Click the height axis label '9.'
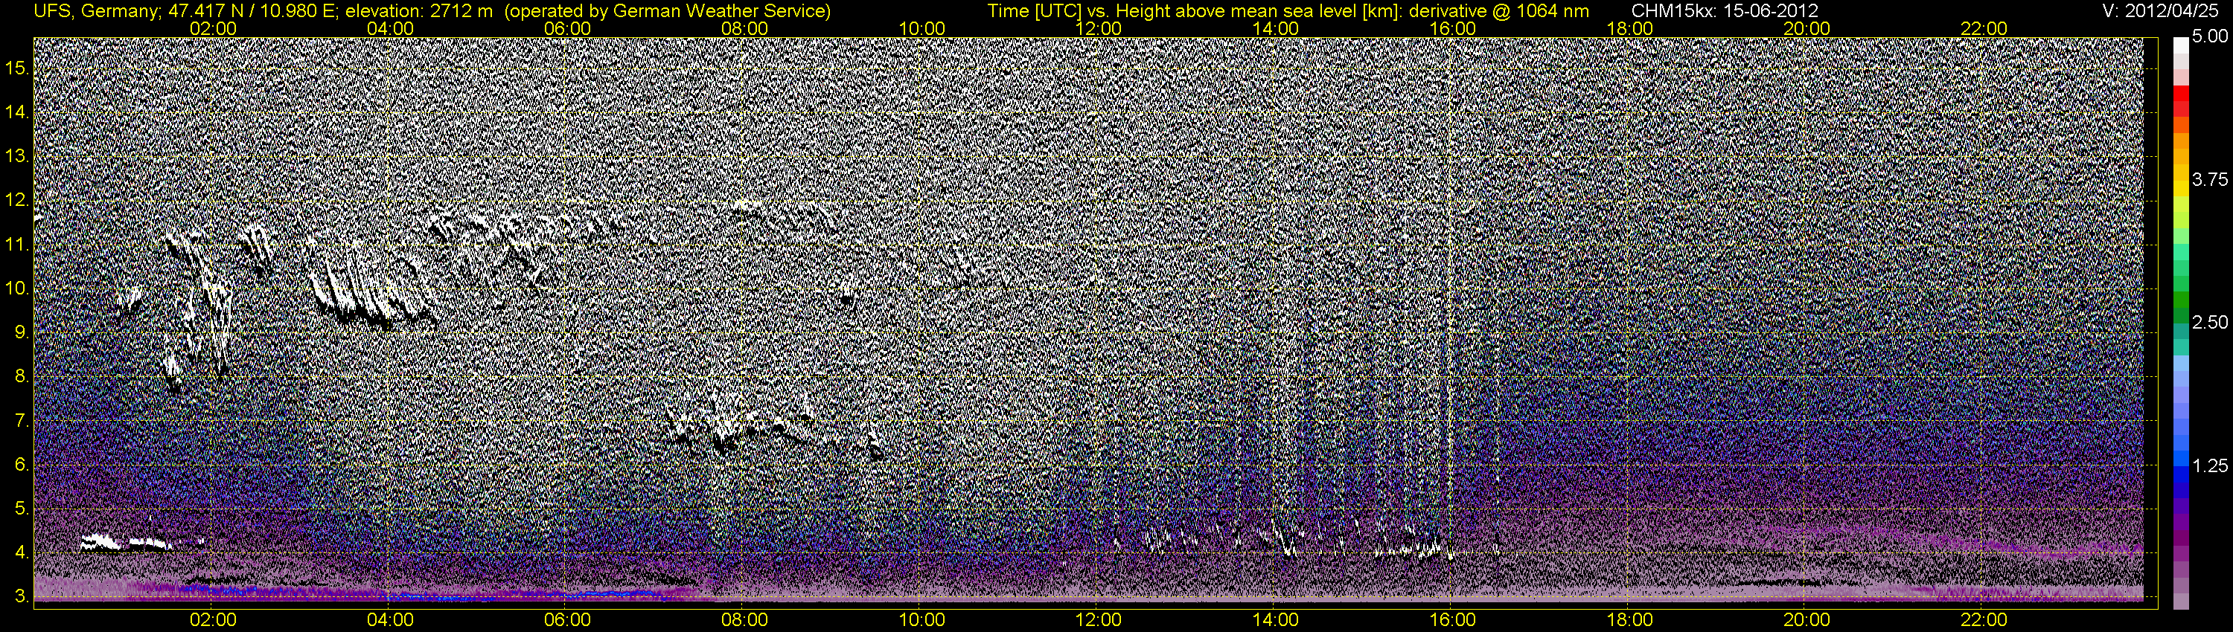Image resolution: width=2233 pixels, height=632 pixels. coord(22,332)
